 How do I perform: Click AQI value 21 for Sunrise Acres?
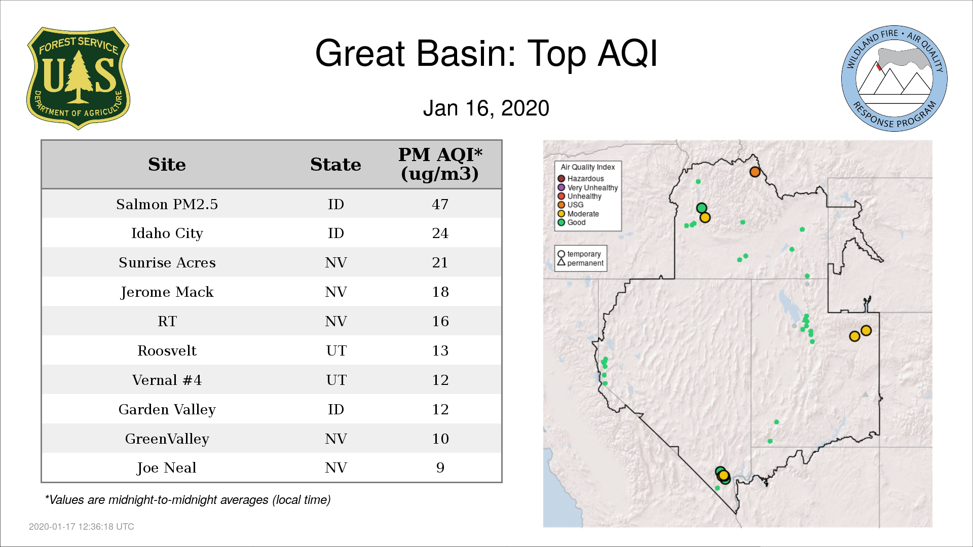click(x=440, y=262)
